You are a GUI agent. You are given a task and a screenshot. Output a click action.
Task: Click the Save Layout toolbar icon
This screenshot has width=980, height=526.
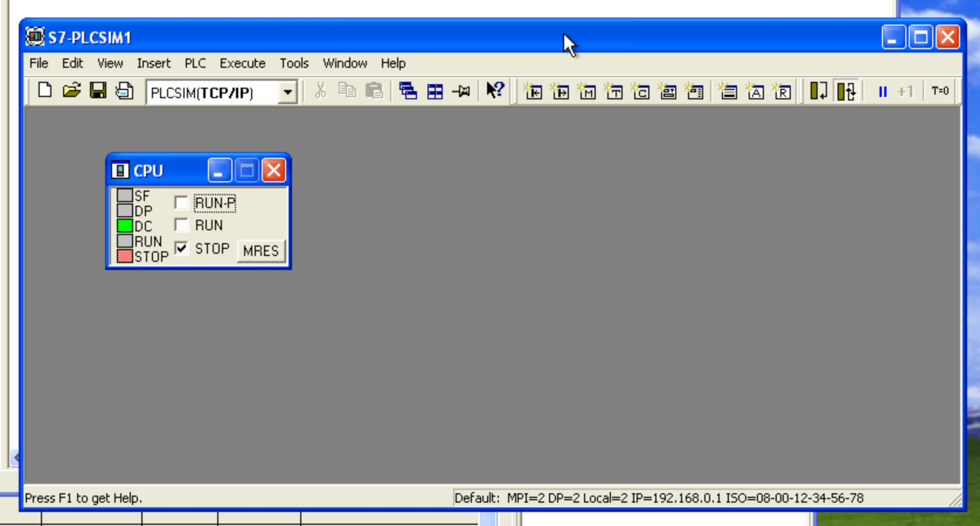click(x=124, y=91)
